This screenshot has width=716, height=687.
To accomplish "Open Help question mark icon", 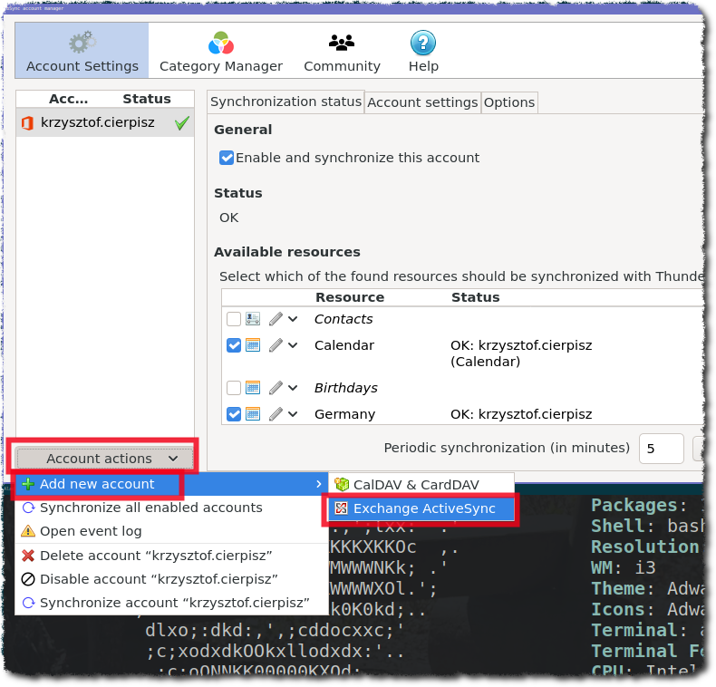I will pyautogui.click(x=423, y=43).
